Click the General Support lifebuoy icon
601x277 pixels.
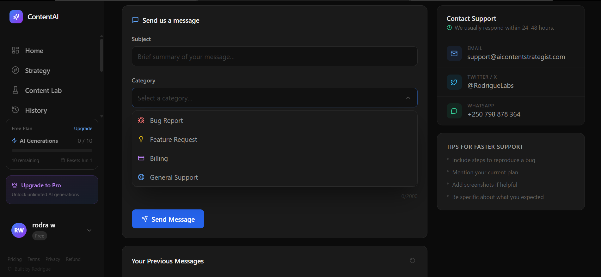coord(141,177)
